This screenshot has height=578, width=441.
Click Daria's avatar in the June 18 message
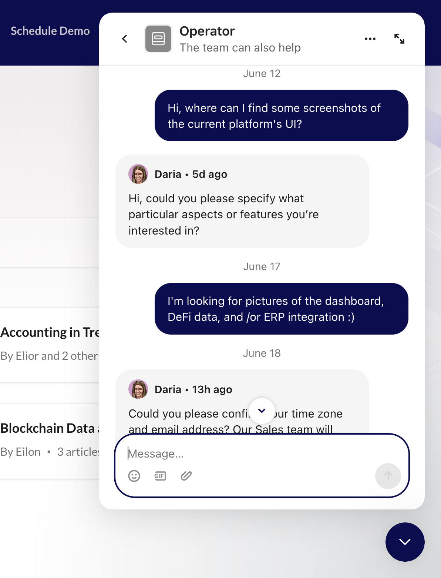tap(138, 389)
